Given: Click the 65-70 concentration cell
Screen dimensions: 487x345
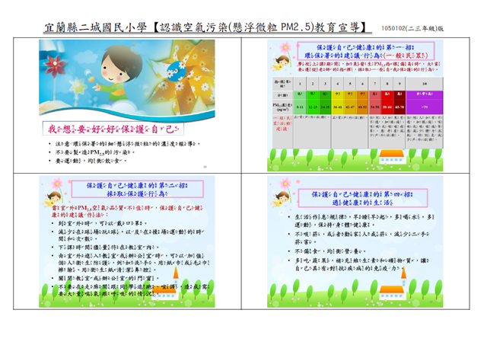Looking at the screenshot, I should [x=399, y=107].
